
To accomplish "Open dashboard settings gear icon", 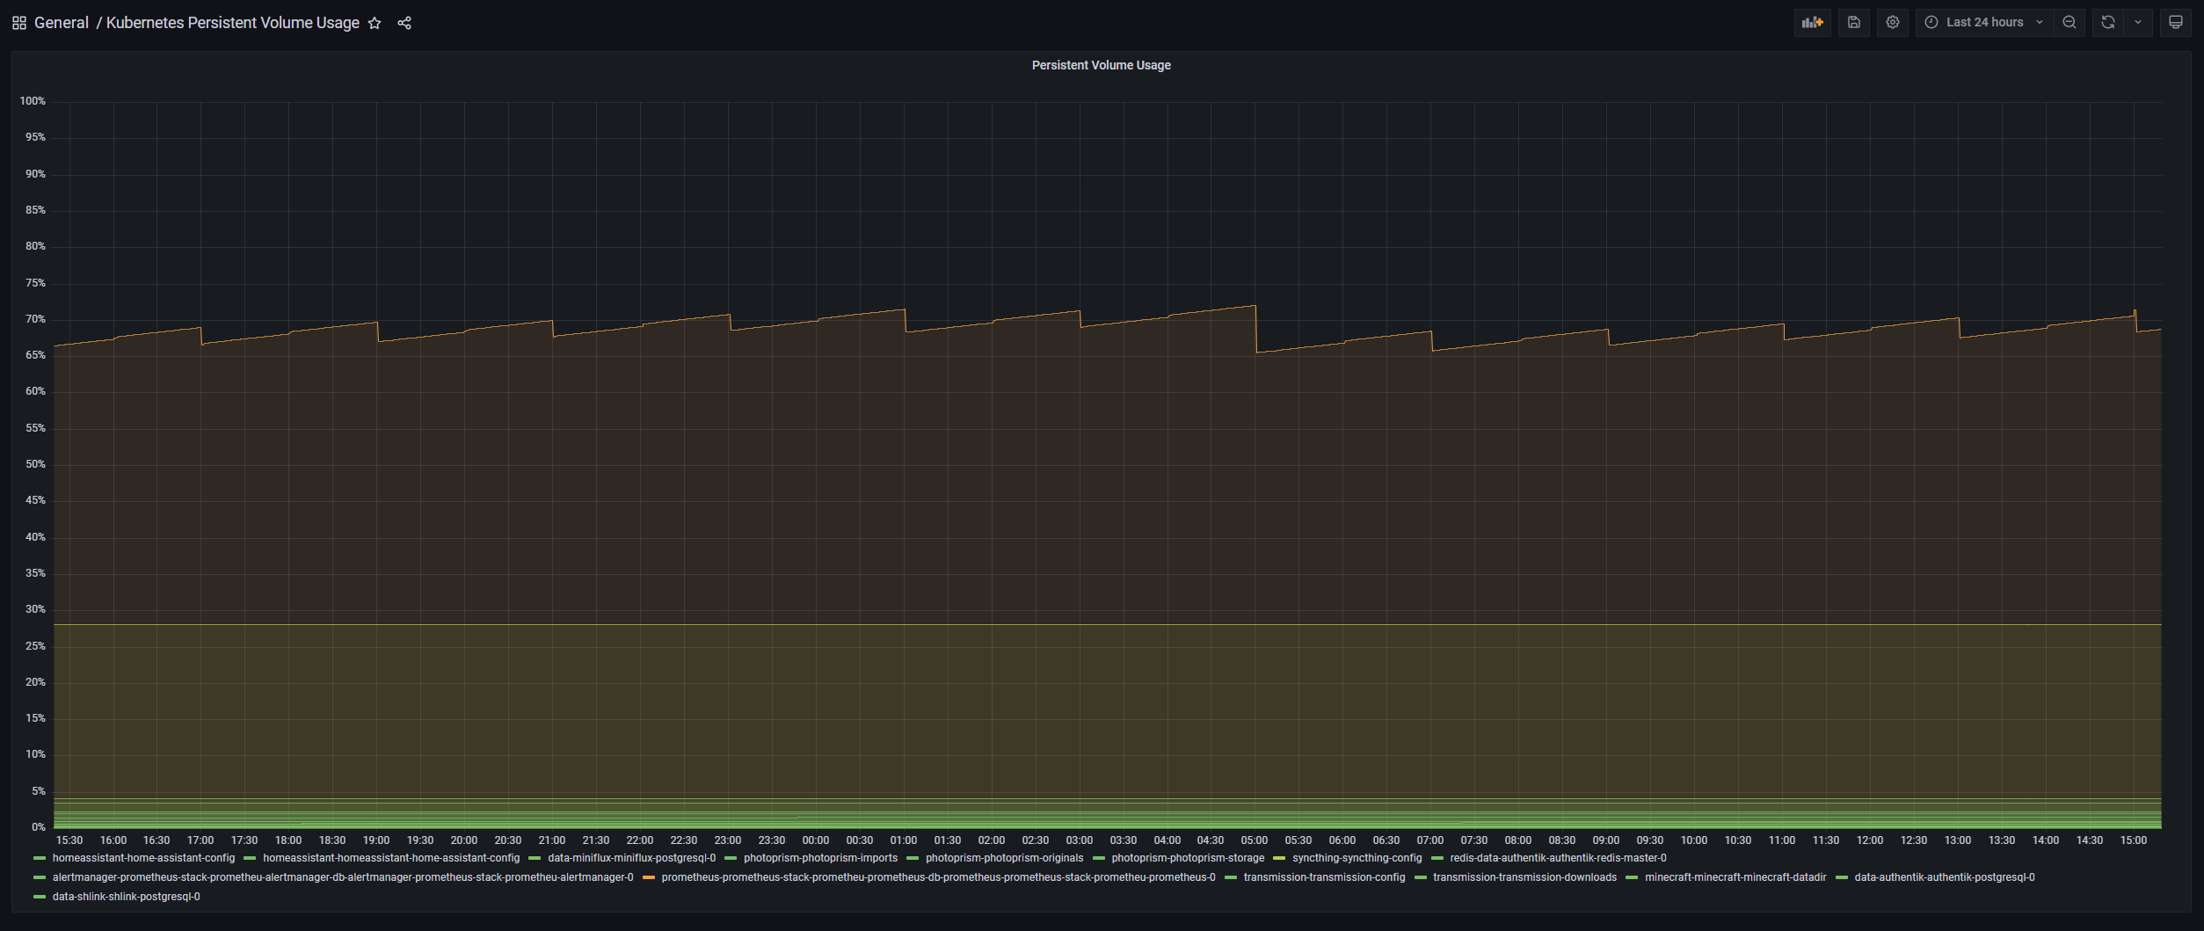I will pyautogui.click(x=1892, y=23).
